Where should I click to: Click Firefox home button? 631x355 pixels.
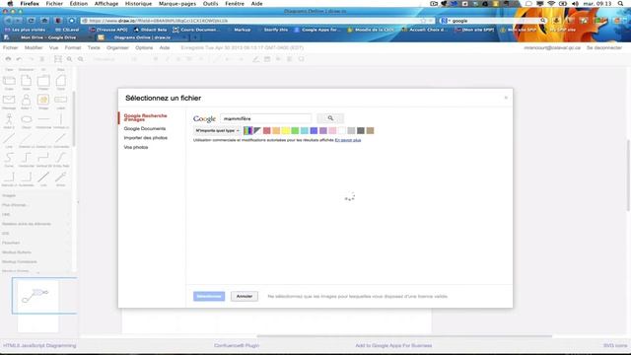pyautogui.click(x=44, y=20)
